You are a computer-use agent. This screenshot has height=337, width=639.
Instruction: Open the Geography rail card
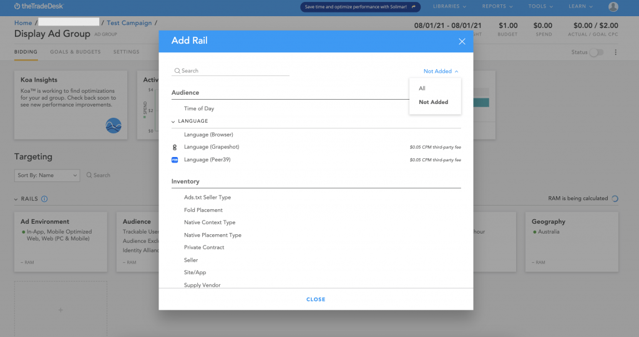(x=572, y=242)
